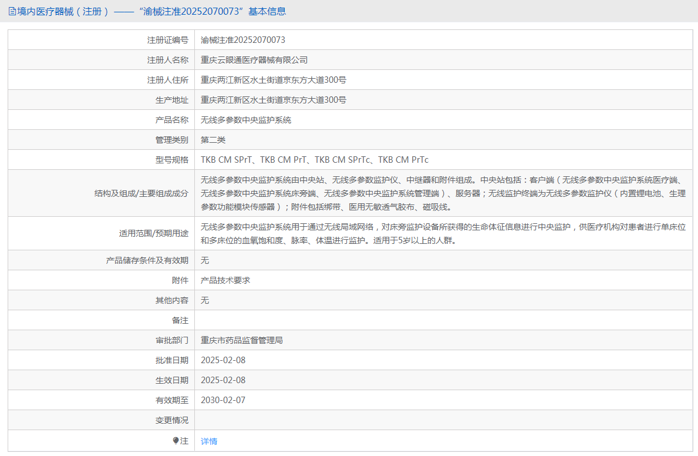Select registrant name 重庆云眼通医疗器械有限公司
Viewport: 698px width, 456px height.
click(x=254, y=60)
